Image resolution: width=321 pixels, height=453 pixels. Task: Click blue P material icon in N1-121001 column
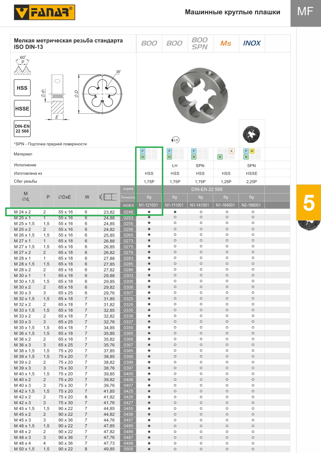[143, 151]
